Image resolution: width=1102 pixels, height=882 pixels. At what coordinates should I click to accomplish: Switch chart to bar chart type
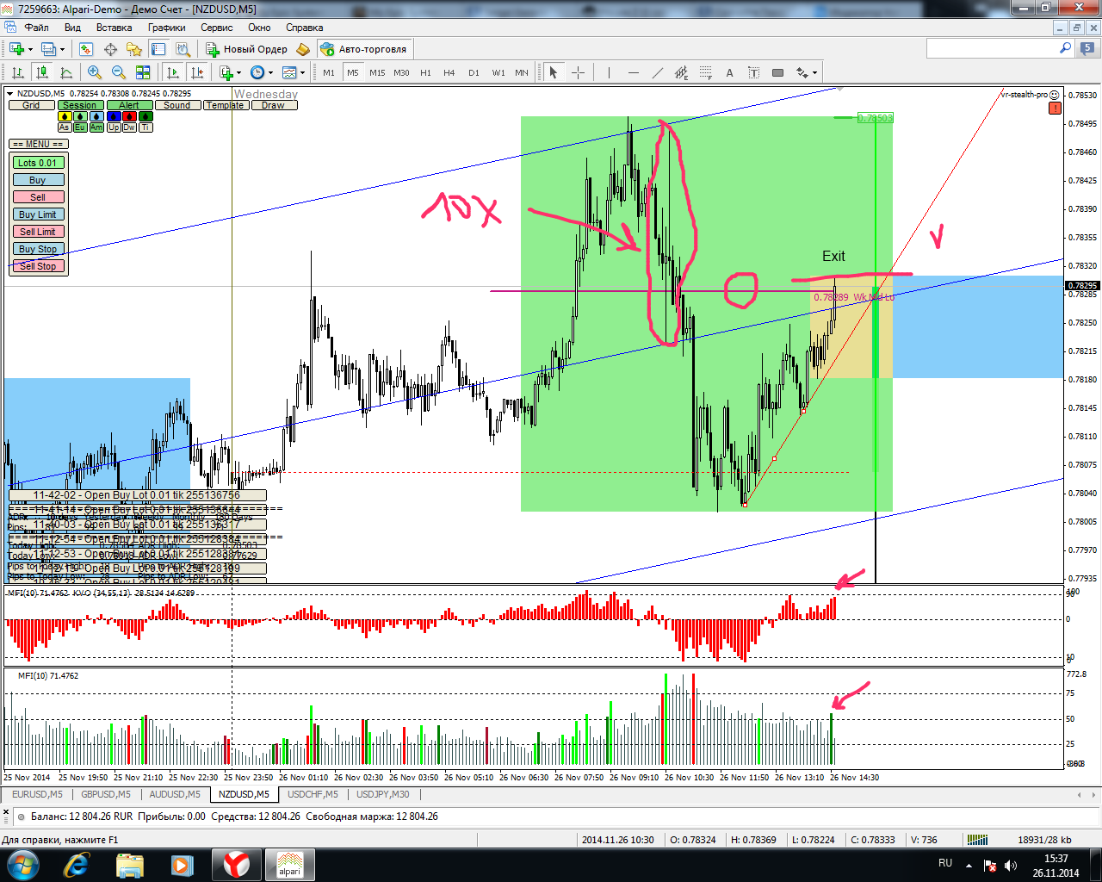17,72
